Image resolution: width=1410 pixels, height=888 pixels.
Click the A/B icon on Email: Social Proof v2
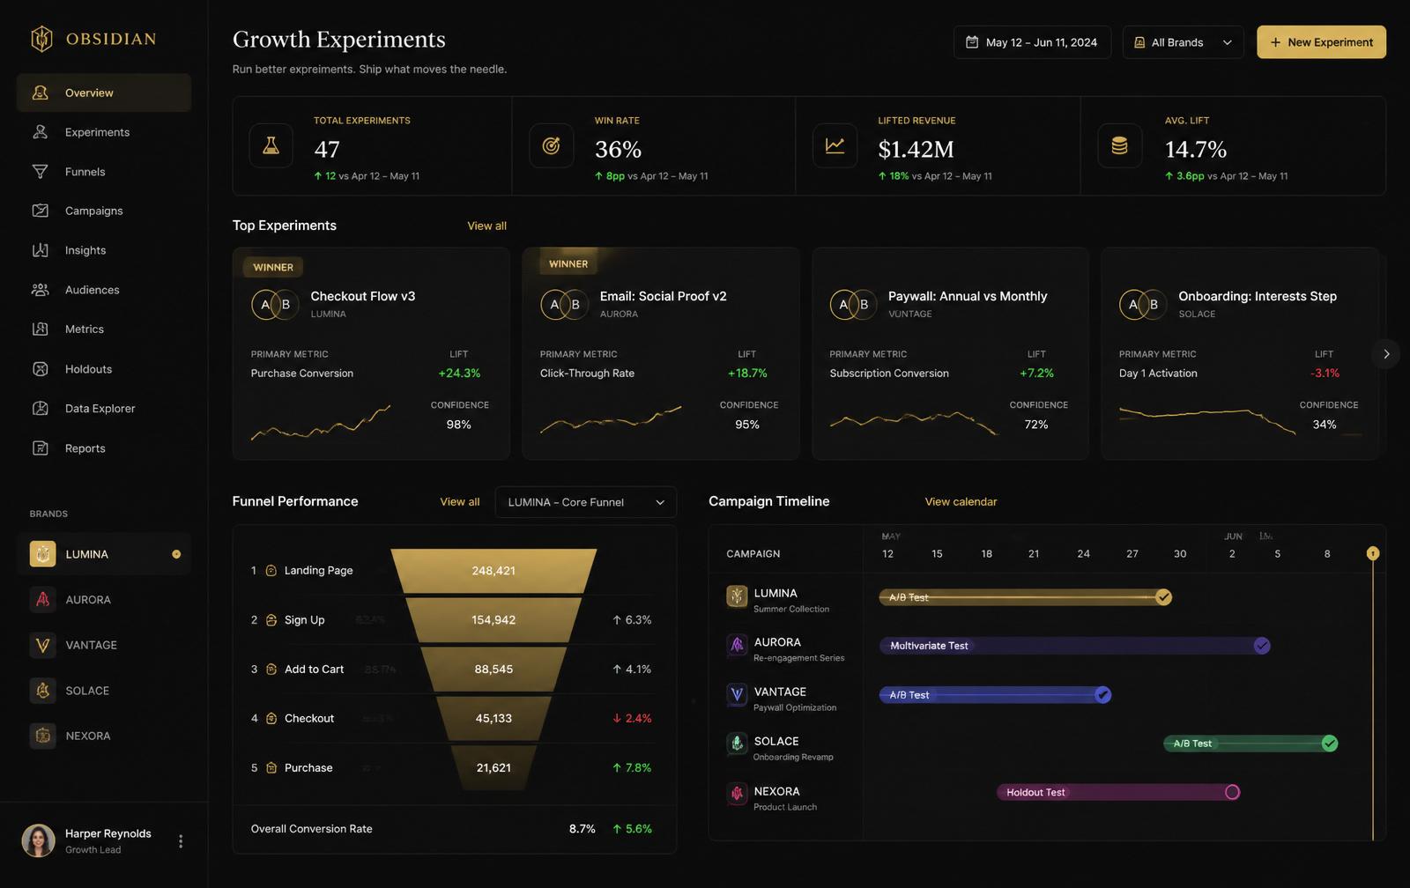(565, 305)
